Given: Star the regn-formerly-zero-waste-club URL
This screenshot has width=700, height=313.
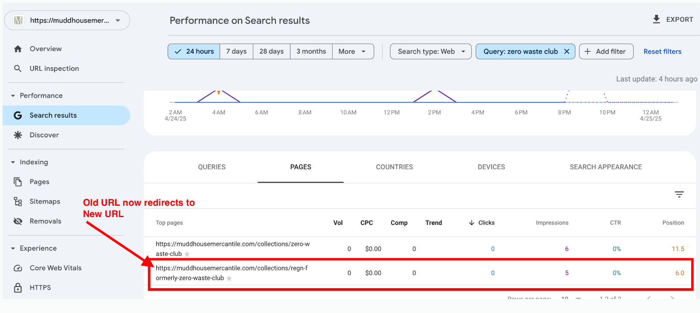Looking at the screenshot, I should 229,278.
